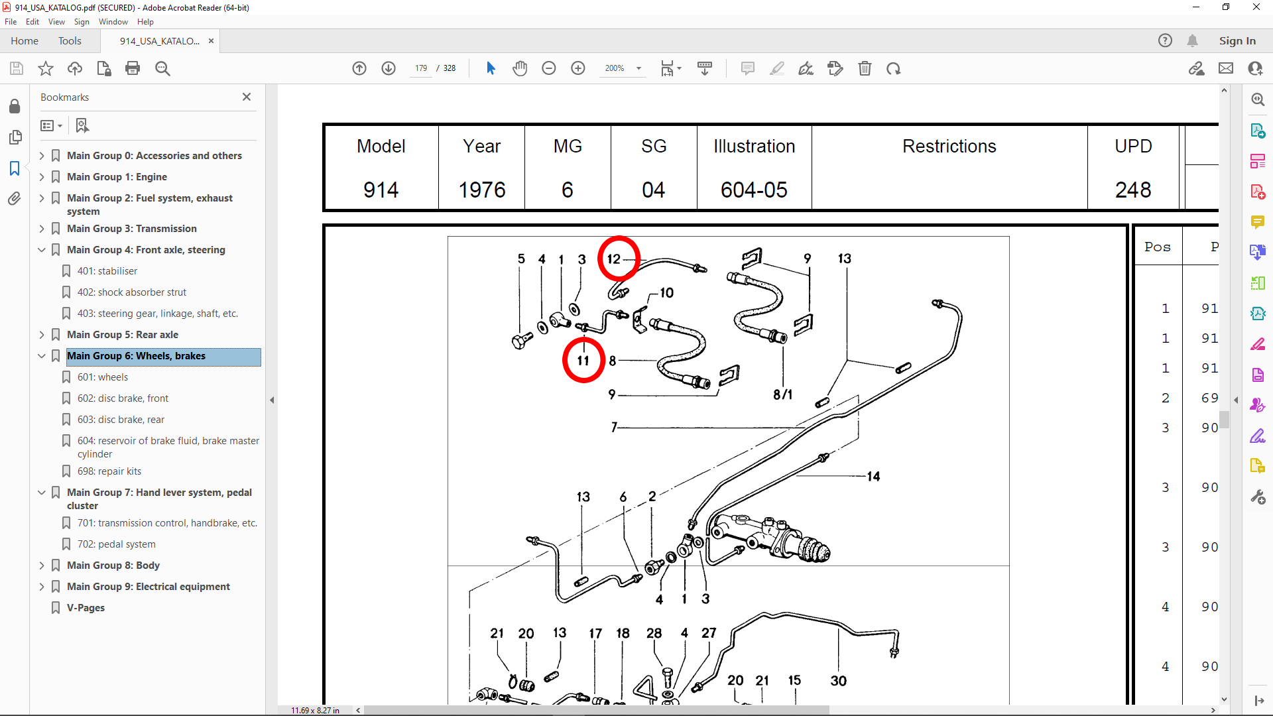The width and height of the screenshot is (1273, 716).
Task: Toggle the Bookmarks panel sidebar icon
Action: (15, 168)
